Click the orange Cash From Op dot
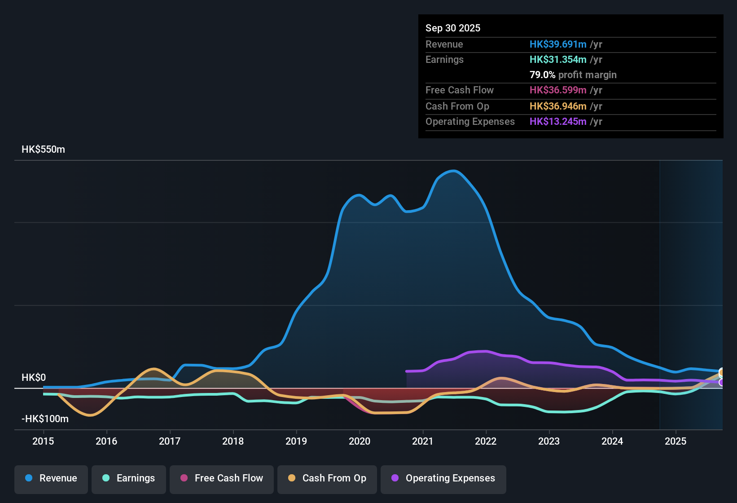The width and height of the screenshot is (737, 503). [292, 478]
